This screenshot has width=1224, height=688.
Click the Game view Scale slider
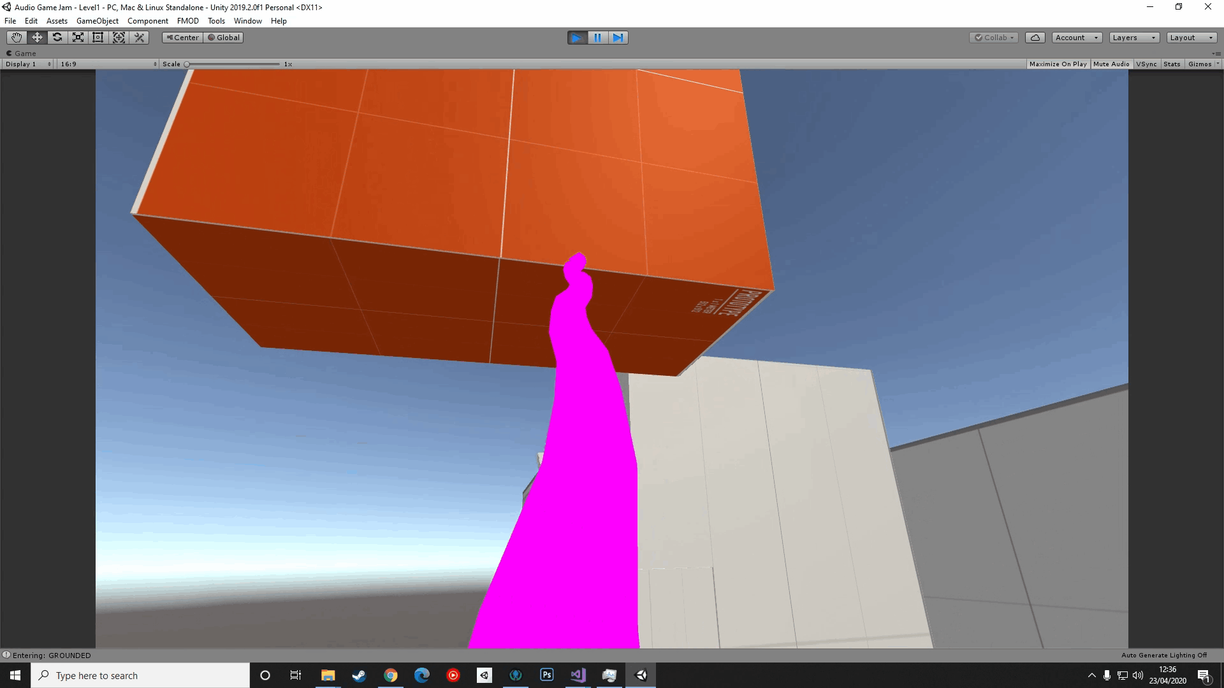pos(233,64)
